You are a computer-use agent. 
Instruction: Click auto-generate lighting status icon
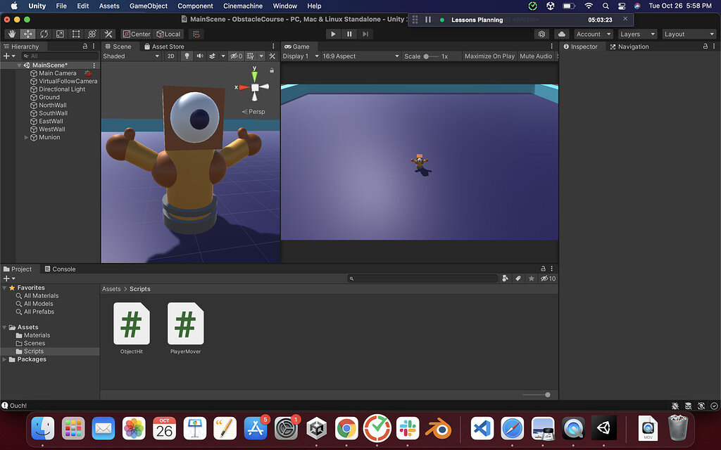click(701, 406)
